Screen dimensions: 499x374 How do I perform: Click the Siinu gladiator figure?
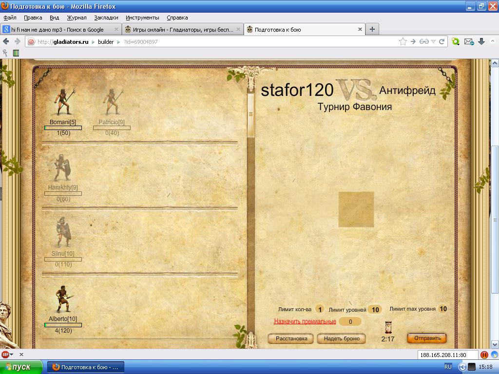click(x=63, y=233)
